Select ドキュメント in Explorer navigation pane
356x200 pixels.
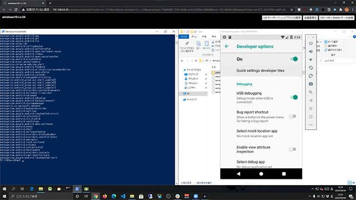[191, 83]
